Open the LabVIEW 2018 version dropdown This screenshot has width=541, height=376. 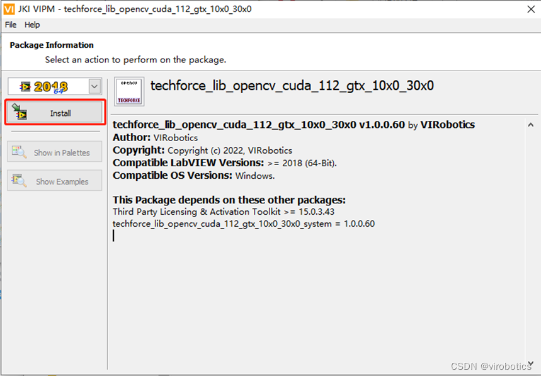[94, 86]
